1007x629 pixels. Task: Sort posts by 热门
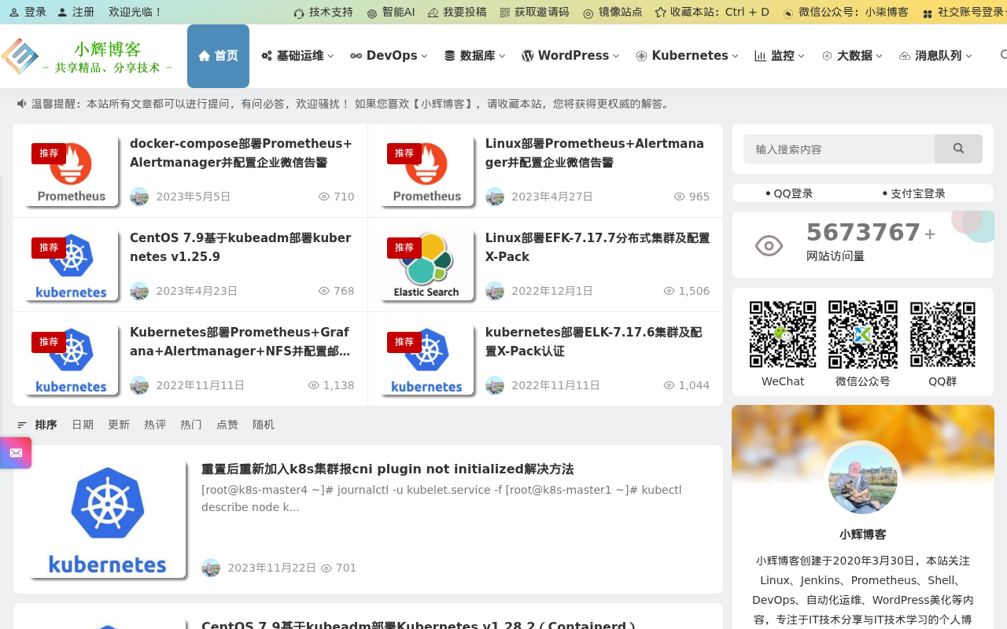(x=191, y=425)
